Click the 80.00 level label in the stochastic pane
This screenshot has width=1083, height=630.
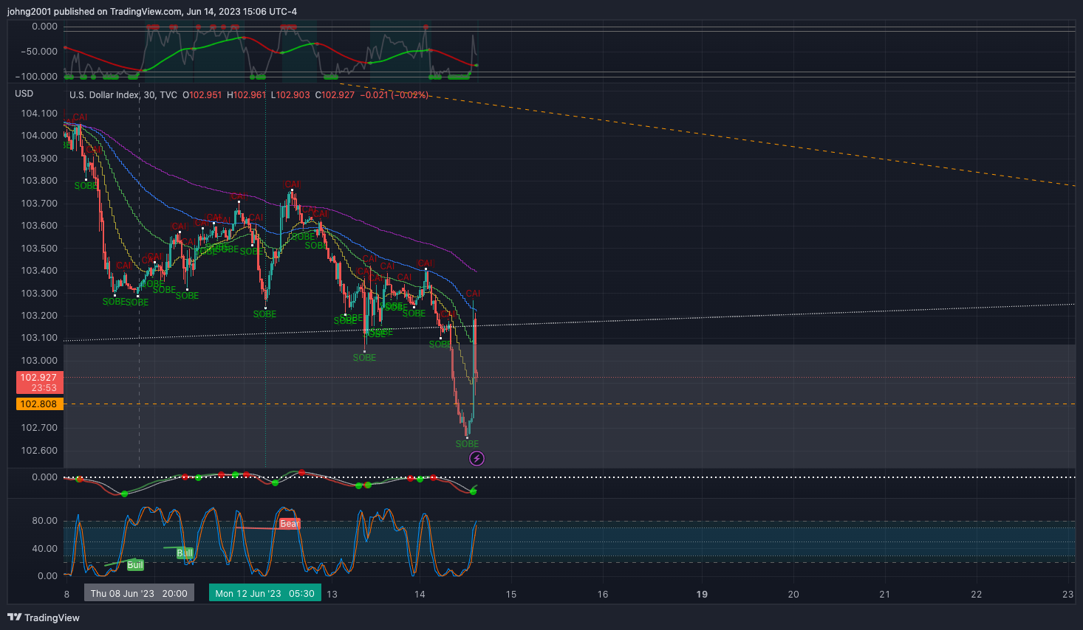pos(44,521)
